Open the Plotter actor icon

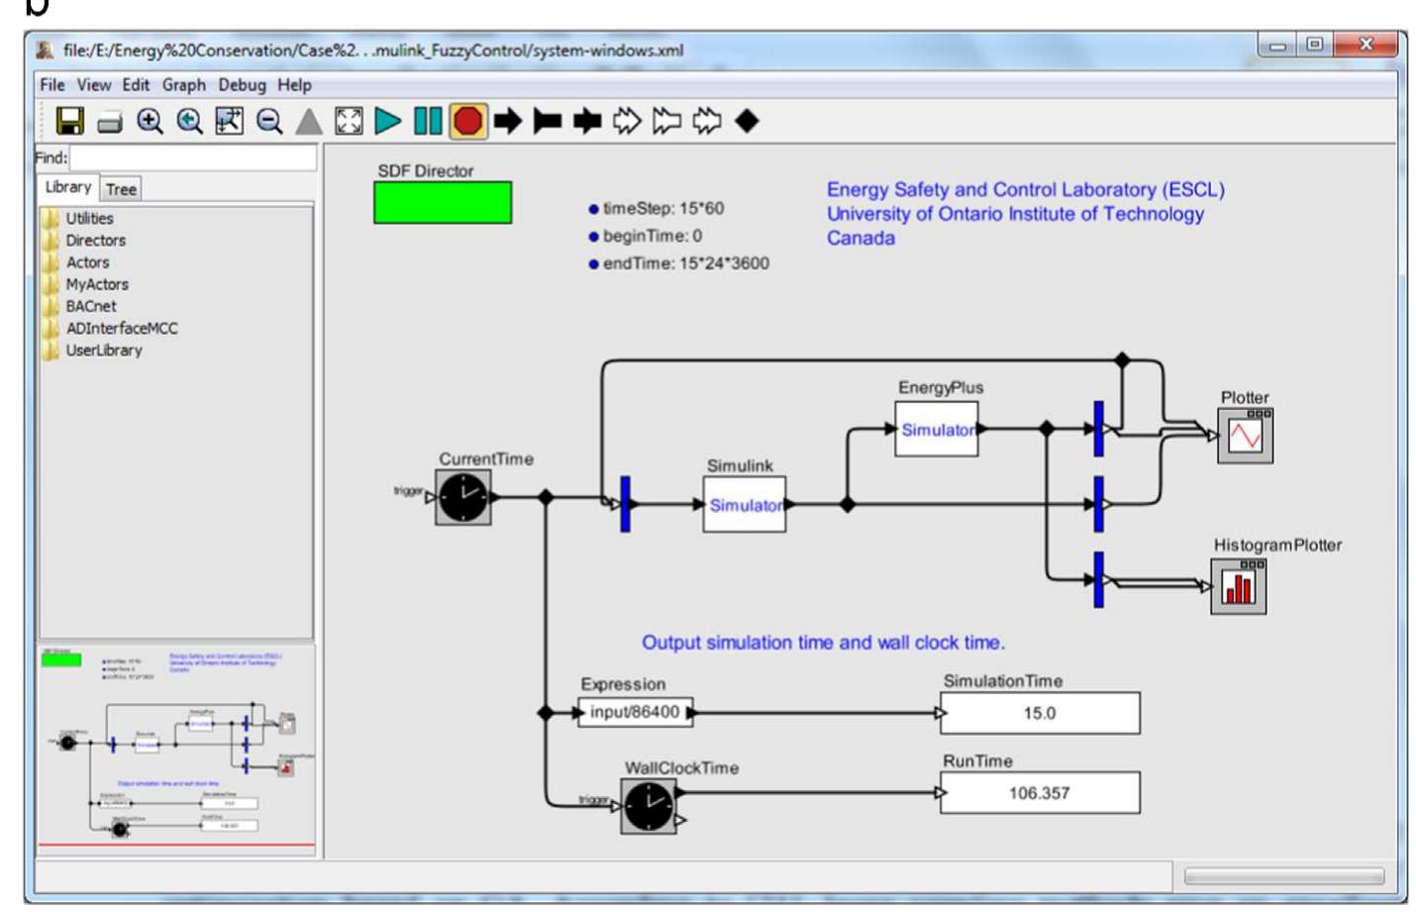[1245, 436]
